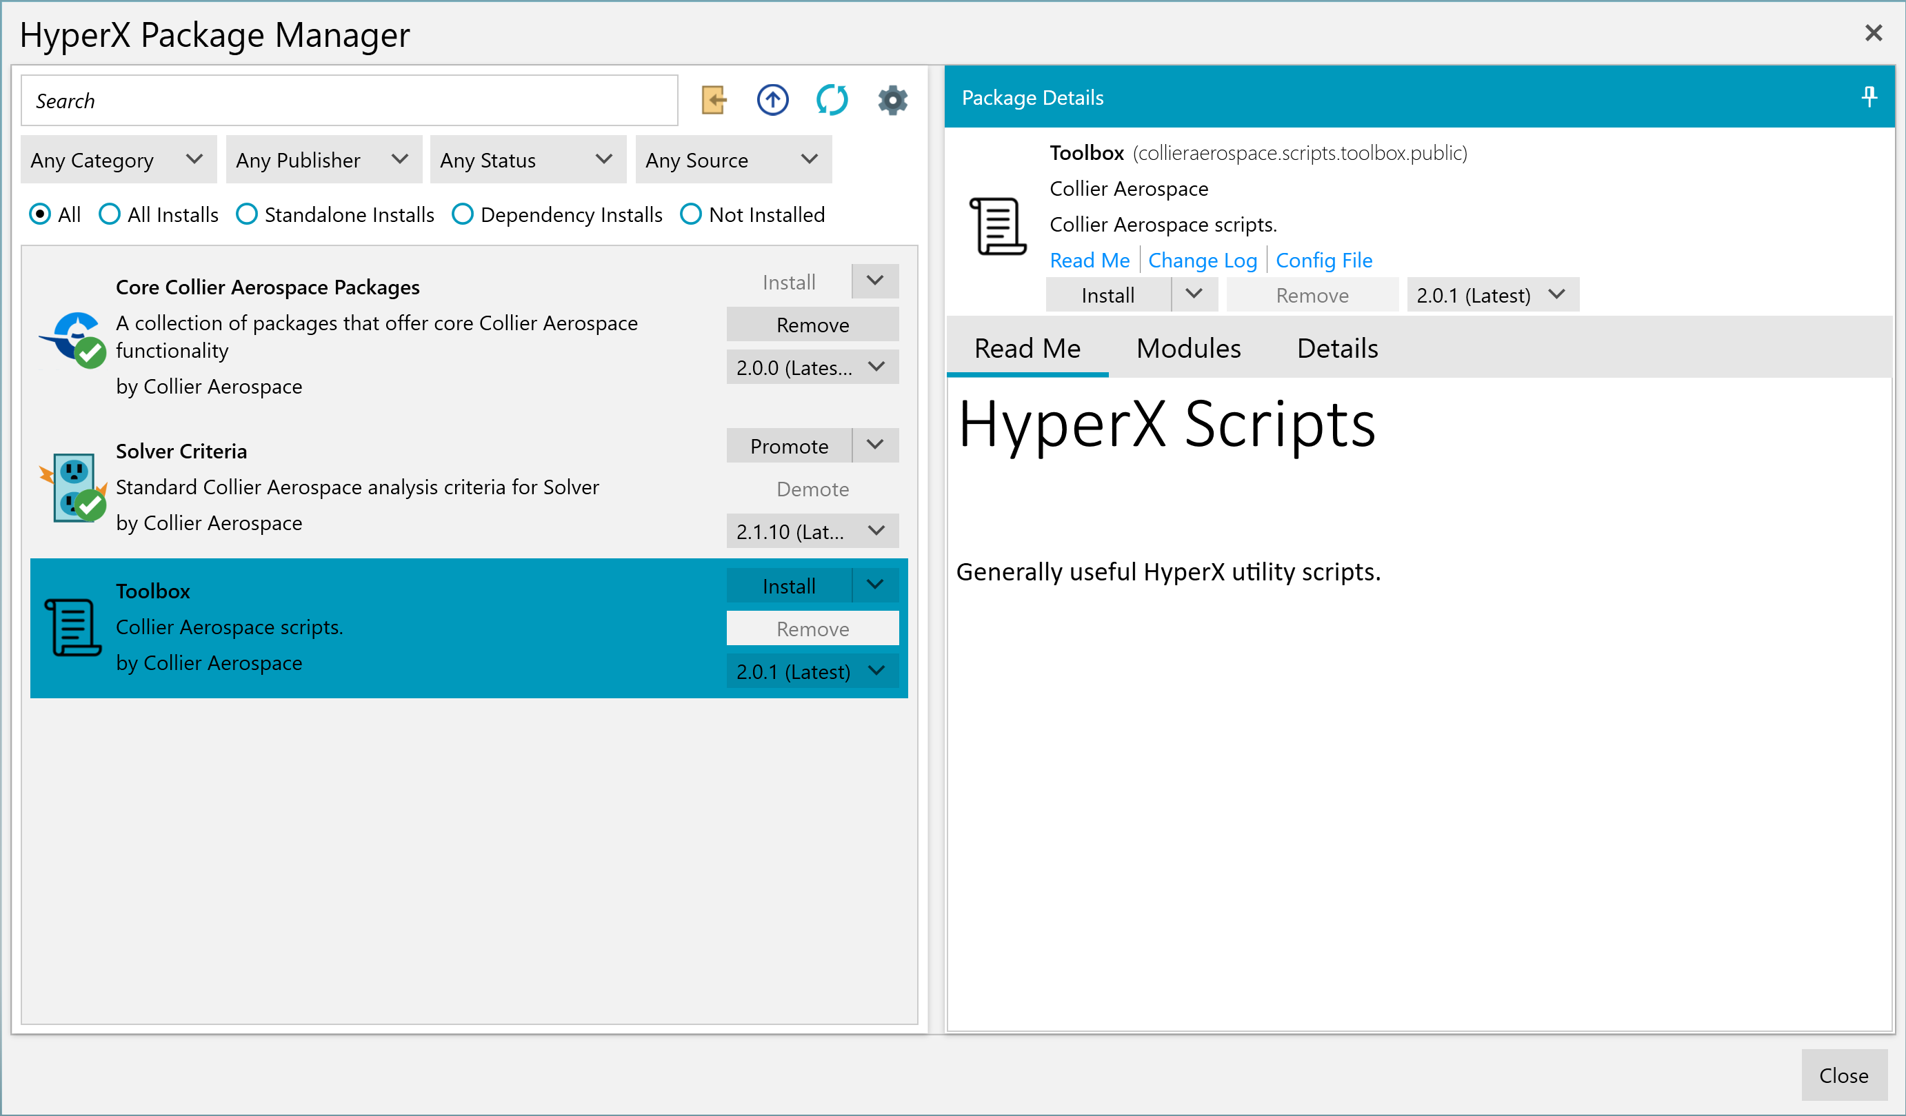Refresh the package list

coord(832,100)
